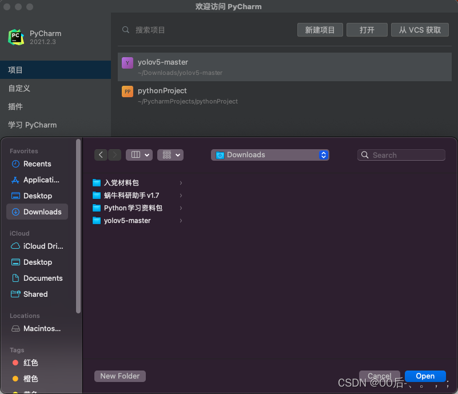Viewport: 458px width, 394px height.
Task: Click the group-by grid icon
Action: 167,155
